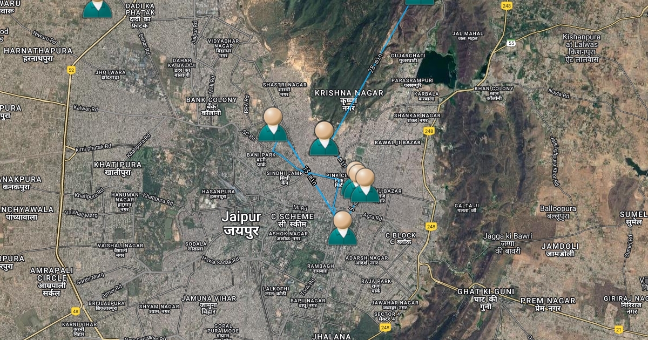
Task: Click the highway 21 shield near Giriraj Nagar
Action: click(x=619, y=329)
